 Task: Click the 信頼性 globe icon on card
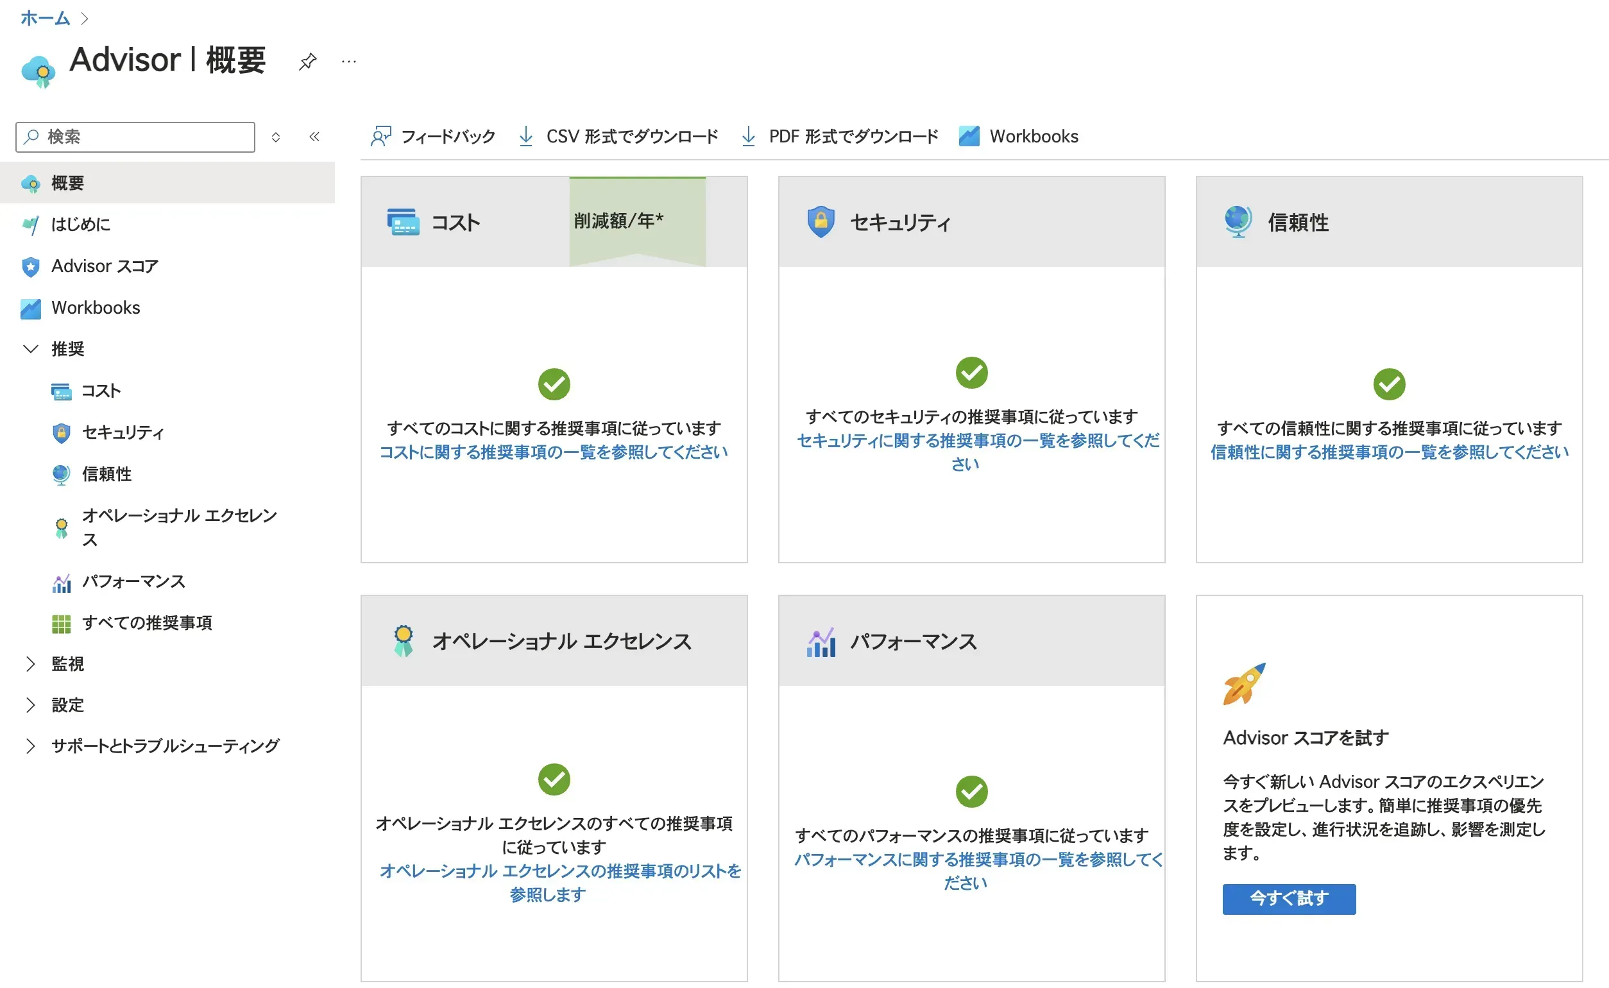[1238, 221]
